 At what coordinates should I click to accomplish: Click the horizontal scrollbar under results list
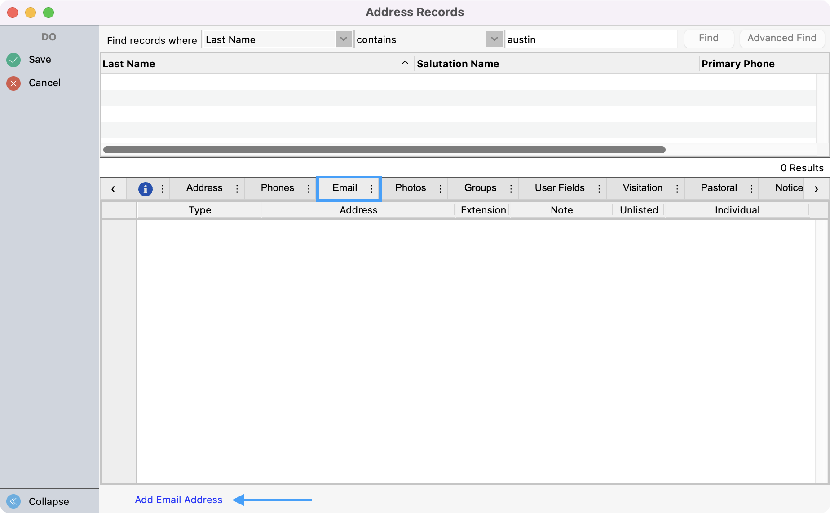click(x=384, y=150)
